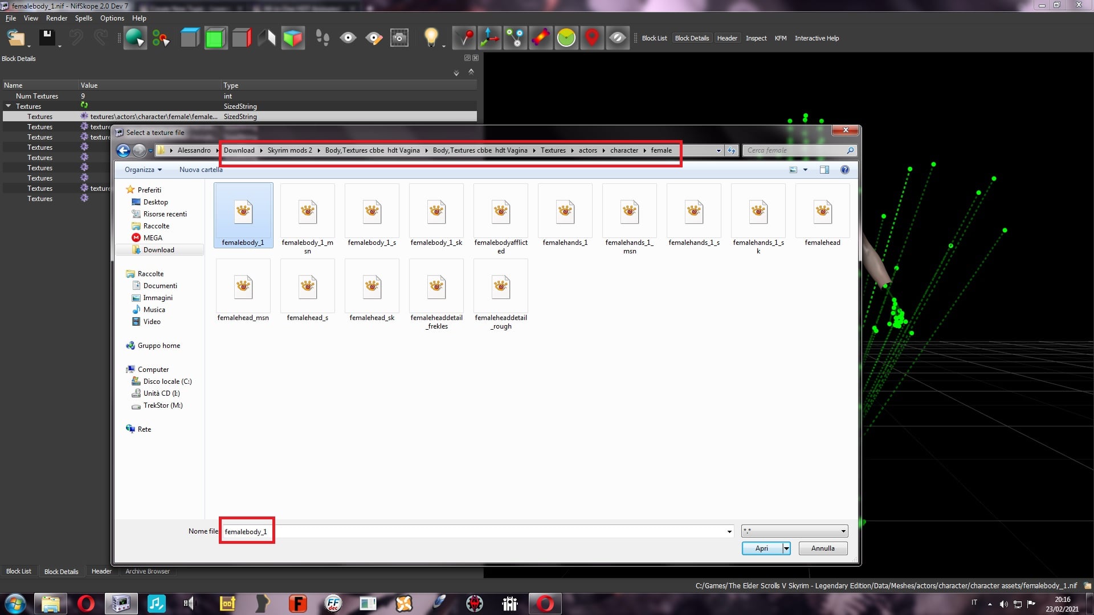Switch to Header bottom tab

coord(101,571)
